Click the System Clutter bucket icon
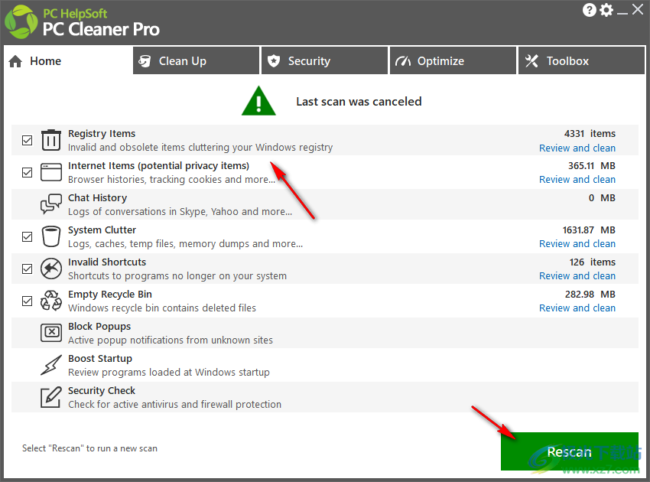The width and height of the screenshot is (650, 482). [51, 236]
